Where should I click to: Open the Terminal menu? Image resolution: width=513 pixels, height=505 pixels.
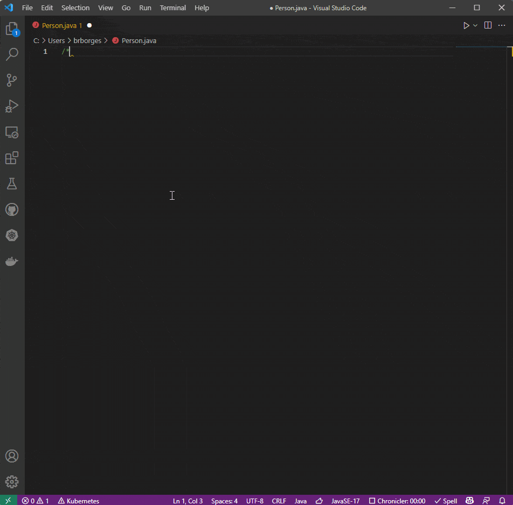(x=172, y=8)
